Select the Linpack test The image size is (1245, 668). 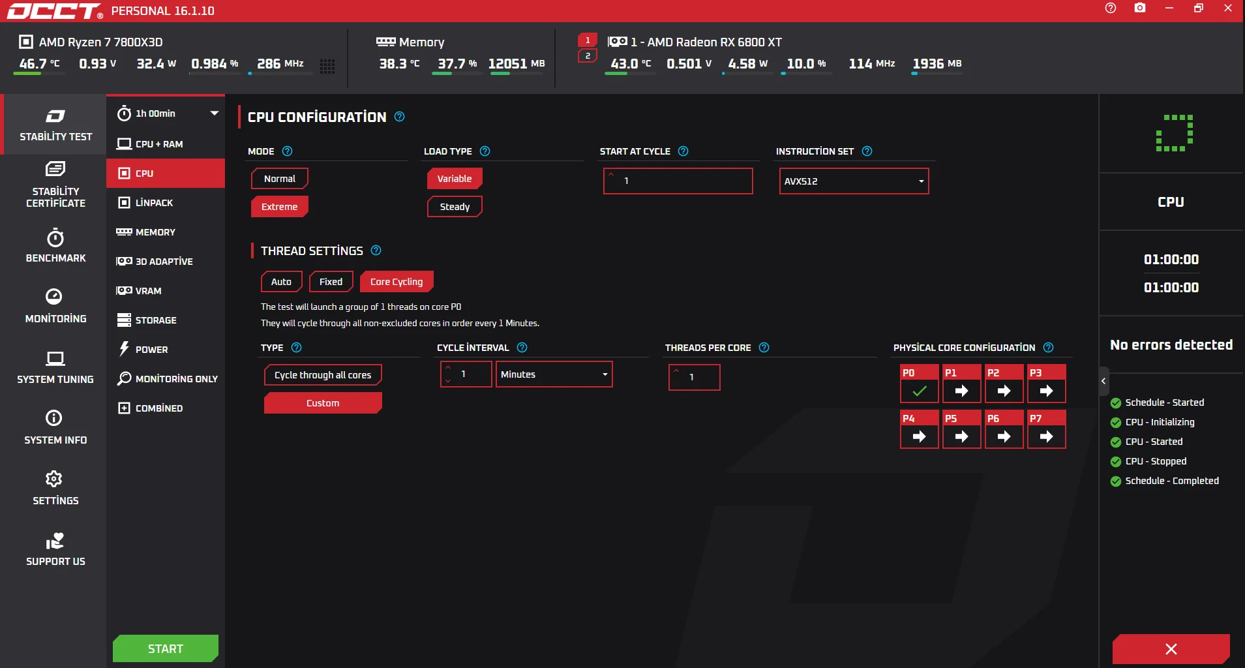coord(166,203)
